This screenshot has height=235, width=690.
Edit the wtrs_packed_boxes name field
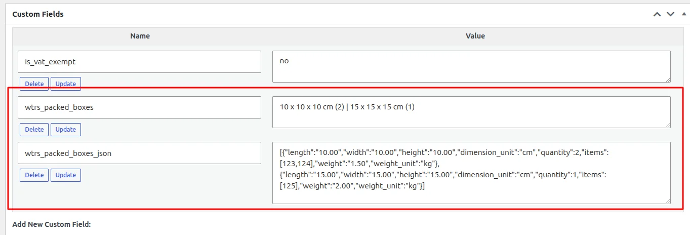click(139, 107)
